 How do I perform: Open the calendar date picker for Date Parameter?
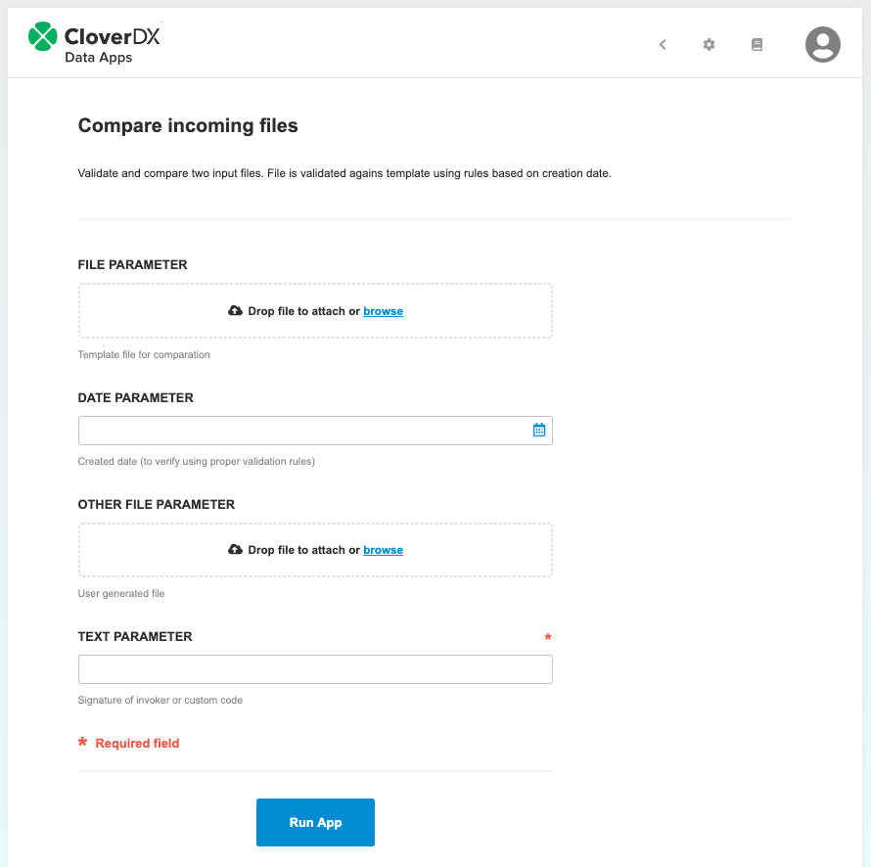[538, 430]
